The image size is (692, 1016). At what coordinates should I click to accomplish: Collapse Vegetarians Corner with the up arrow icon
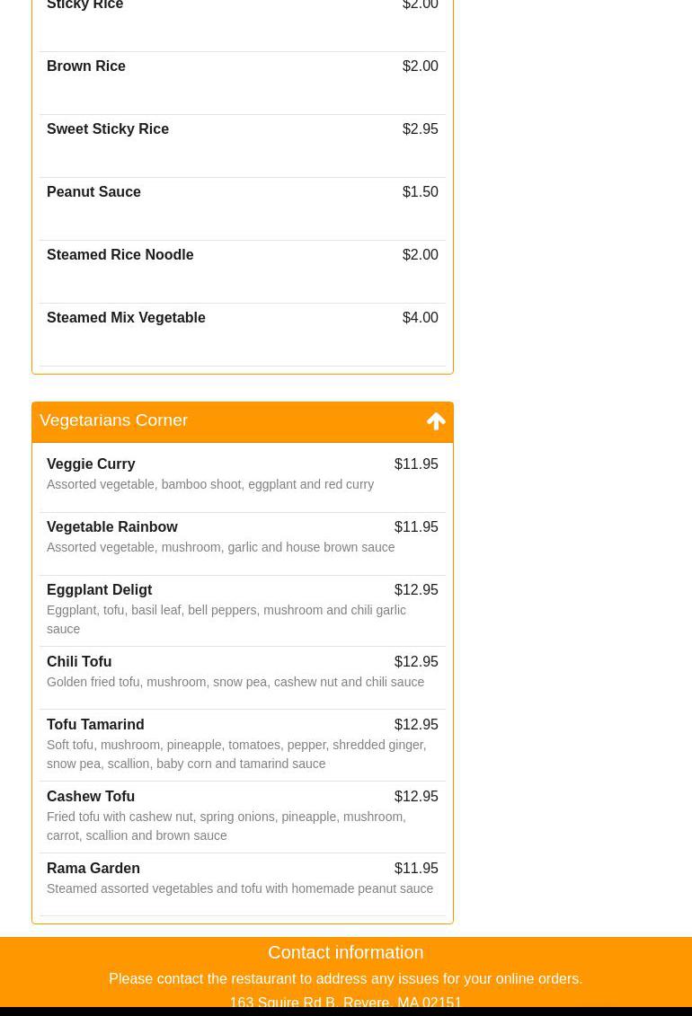[436, 421]
